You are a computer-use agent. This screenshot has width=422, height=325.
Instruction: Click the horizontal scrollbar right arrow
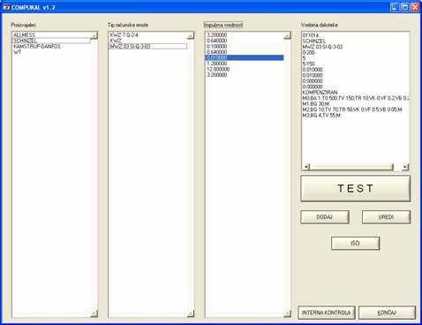[x=405, y=167]
